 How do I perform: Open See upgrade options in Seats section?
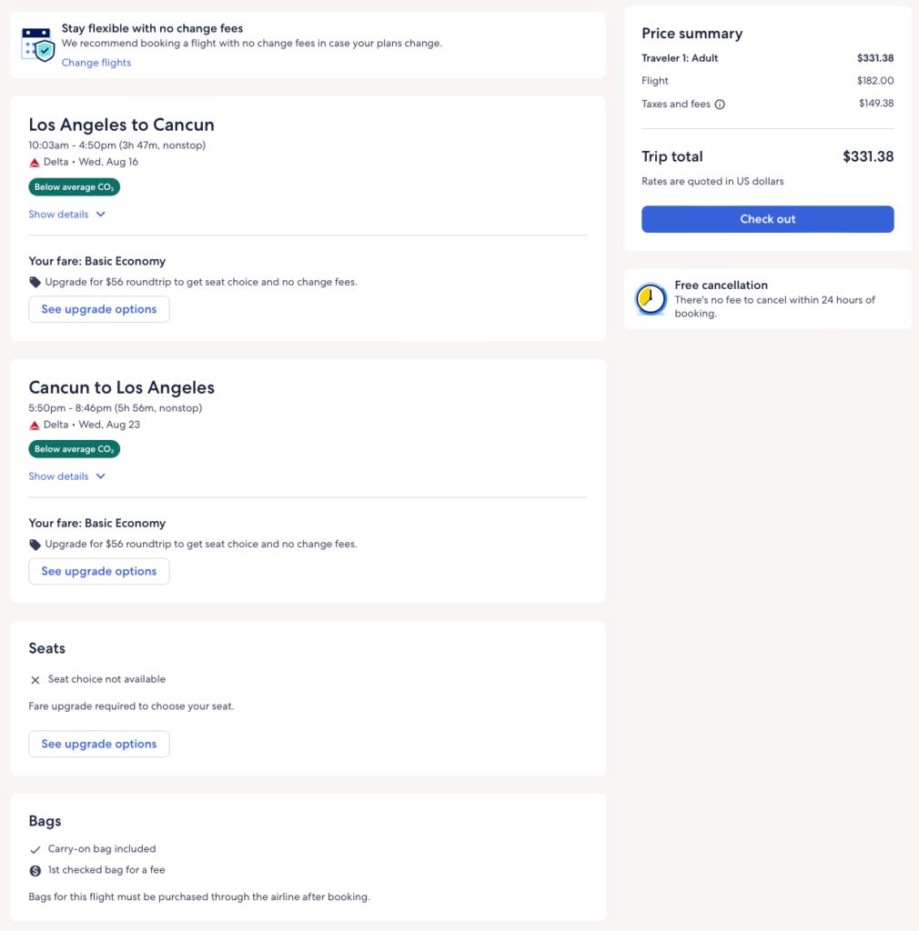(x=99, y=744)
